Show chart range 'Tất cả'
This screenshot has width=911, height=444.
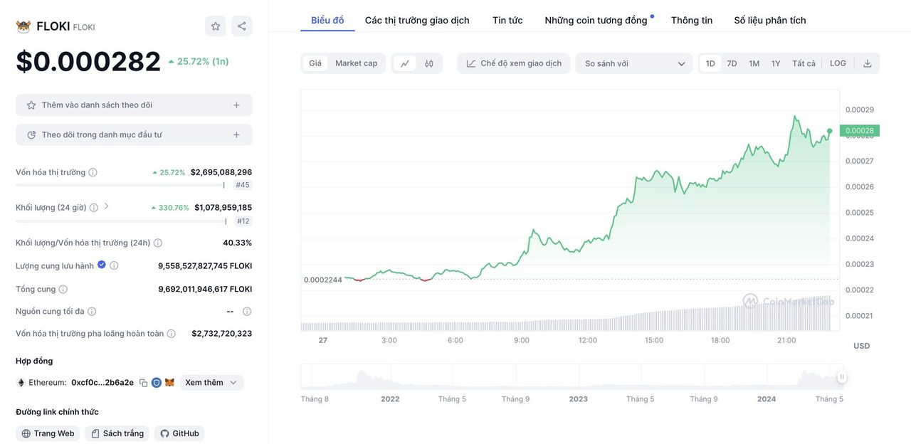[x=804, y=63]
